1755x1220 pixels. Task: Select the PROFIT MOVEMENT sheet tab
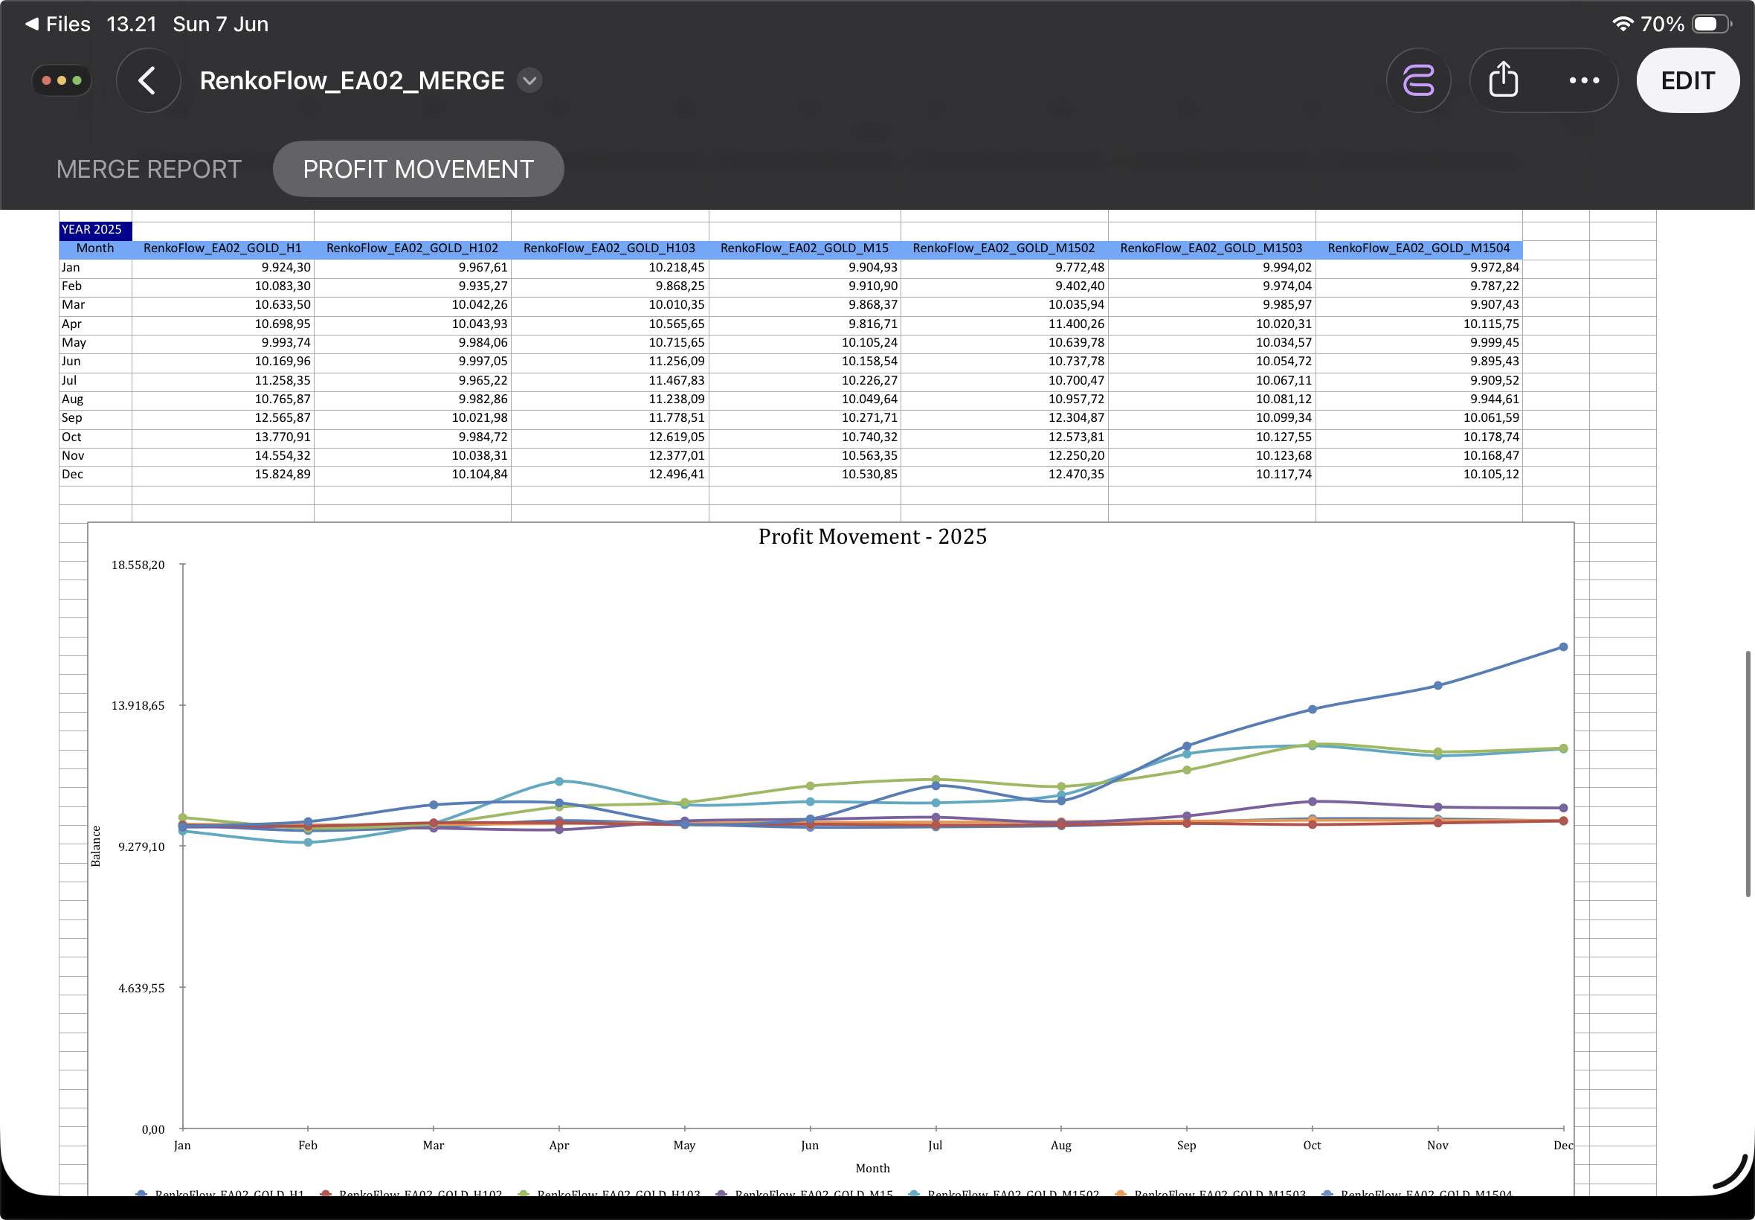[418, 169]
